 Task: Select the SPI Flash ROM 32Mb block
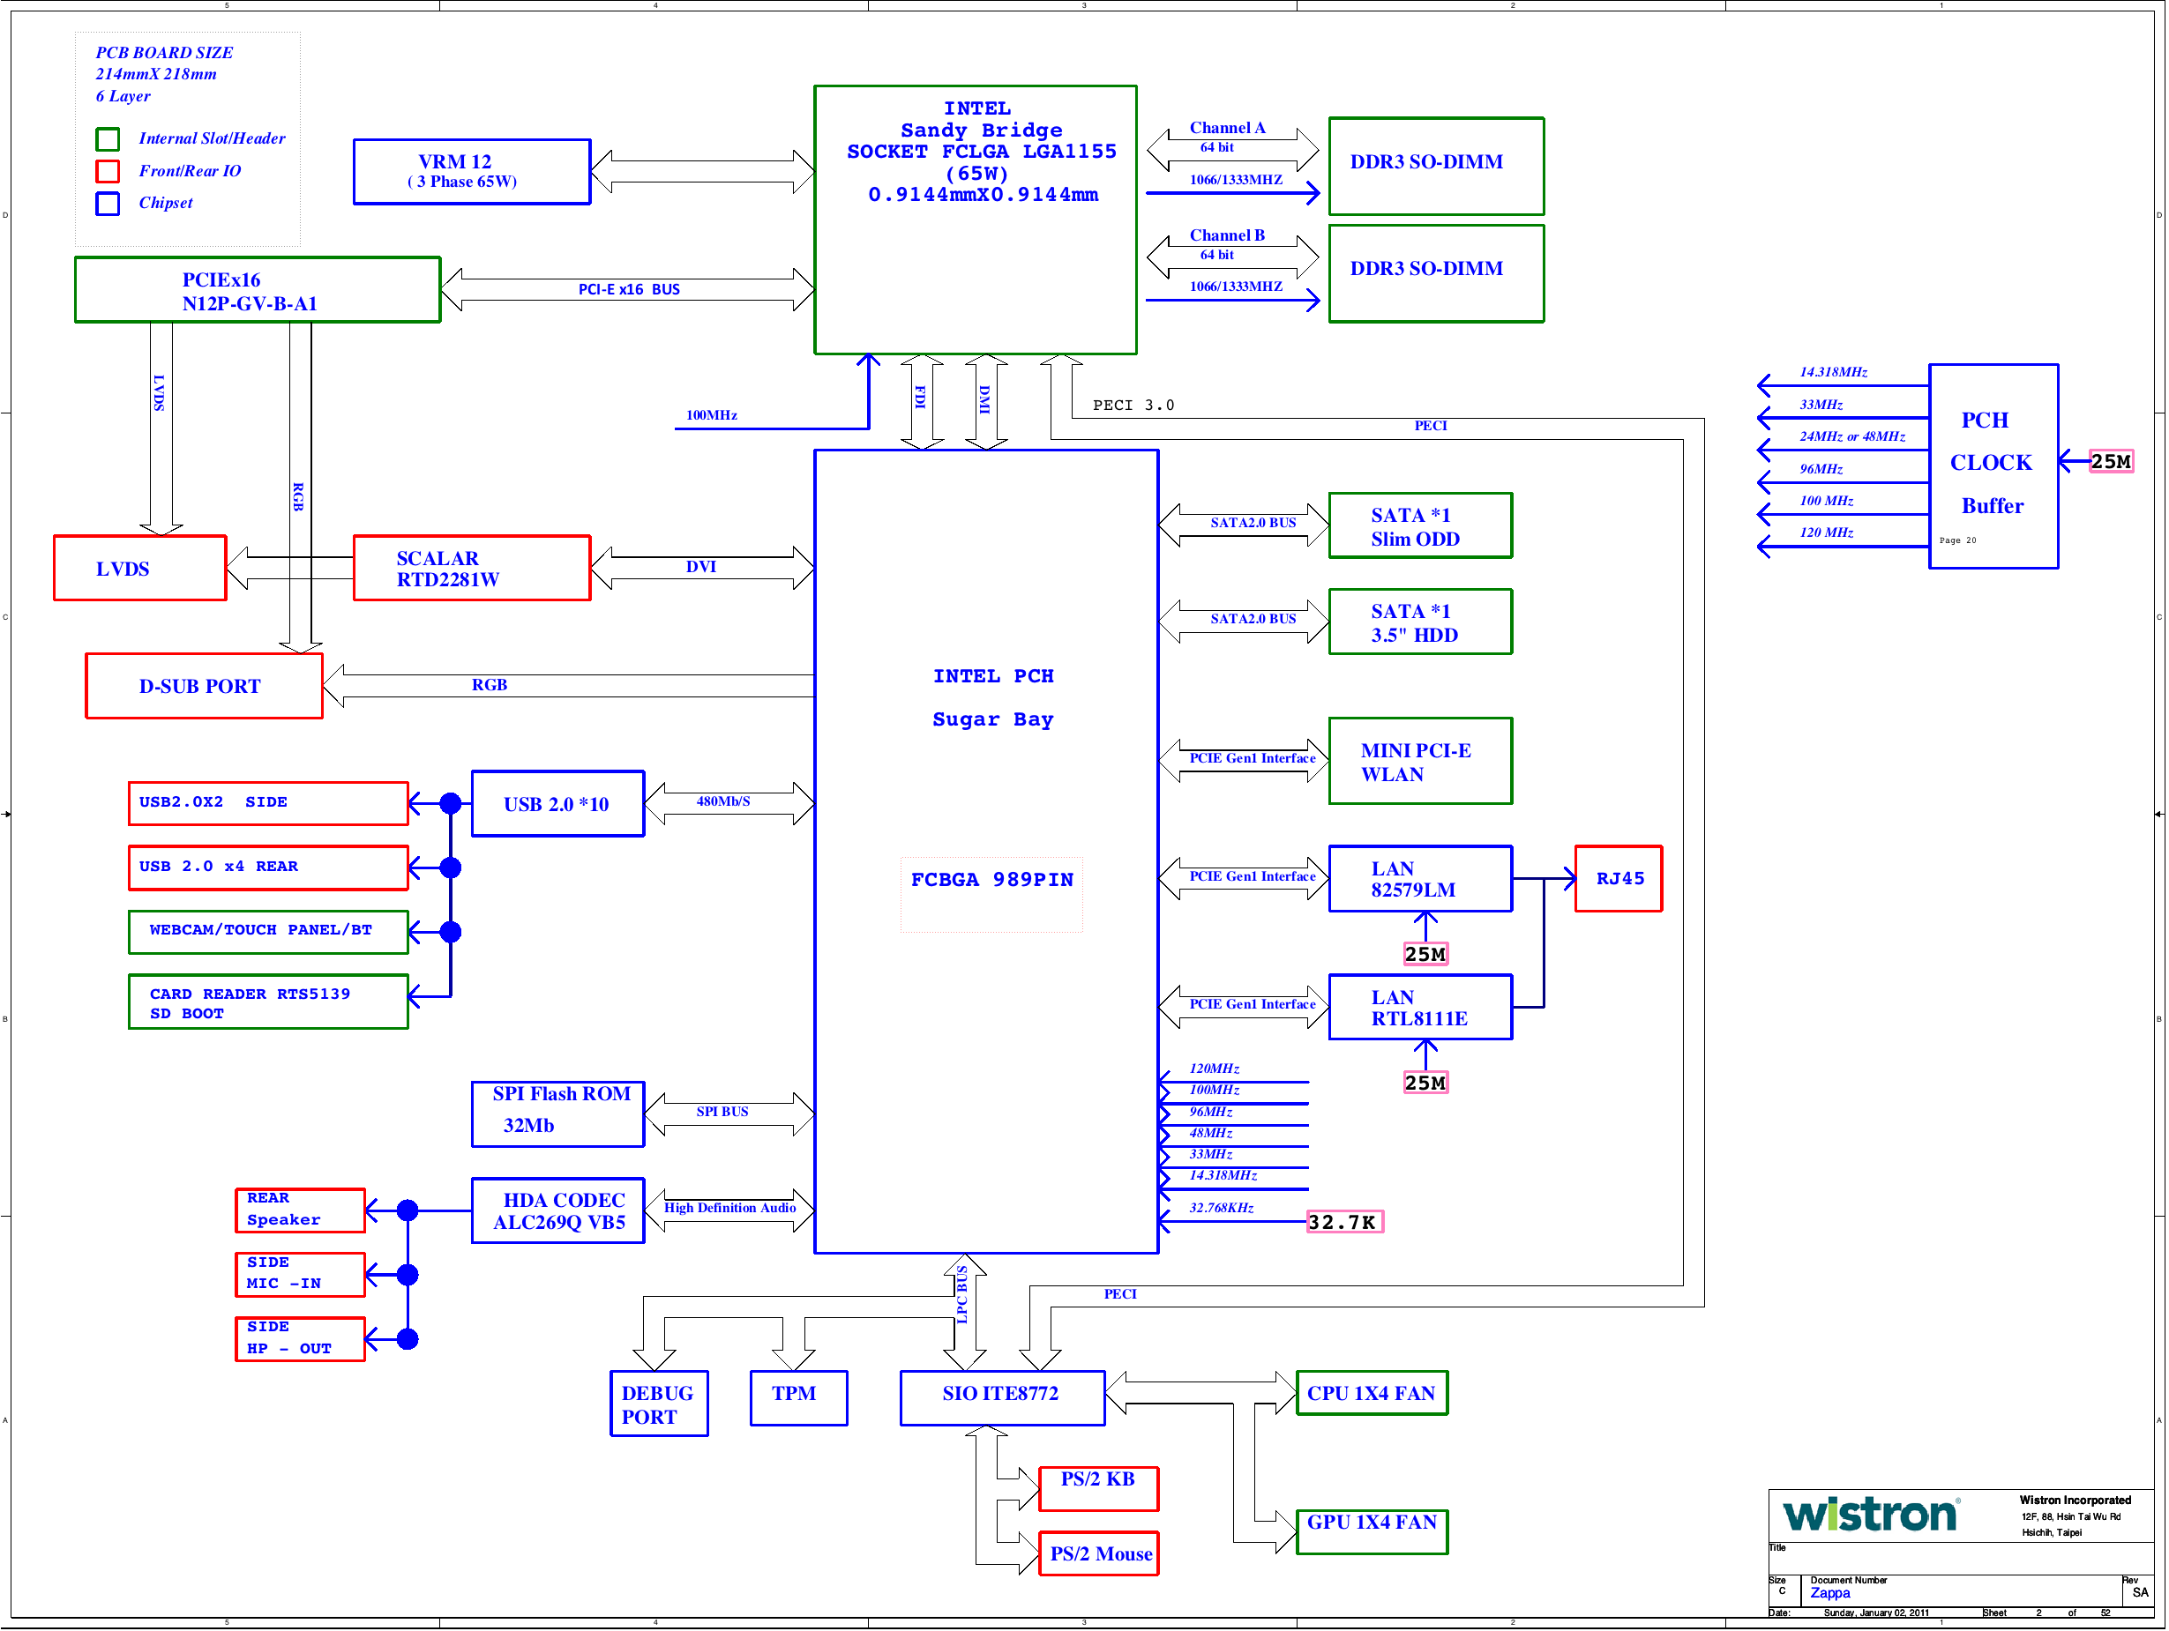[x=558, y=1114]
